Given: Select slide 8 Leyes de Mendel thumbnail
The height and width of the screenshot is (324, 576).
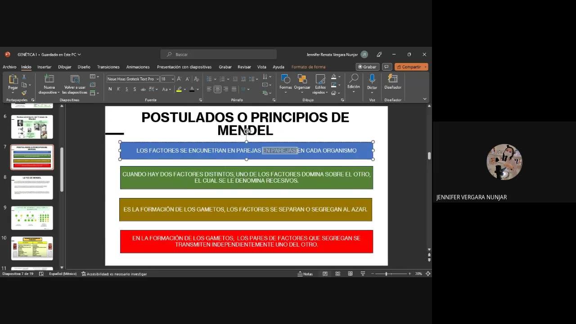Looking at the screenshot, I should [x=32, y=187].
